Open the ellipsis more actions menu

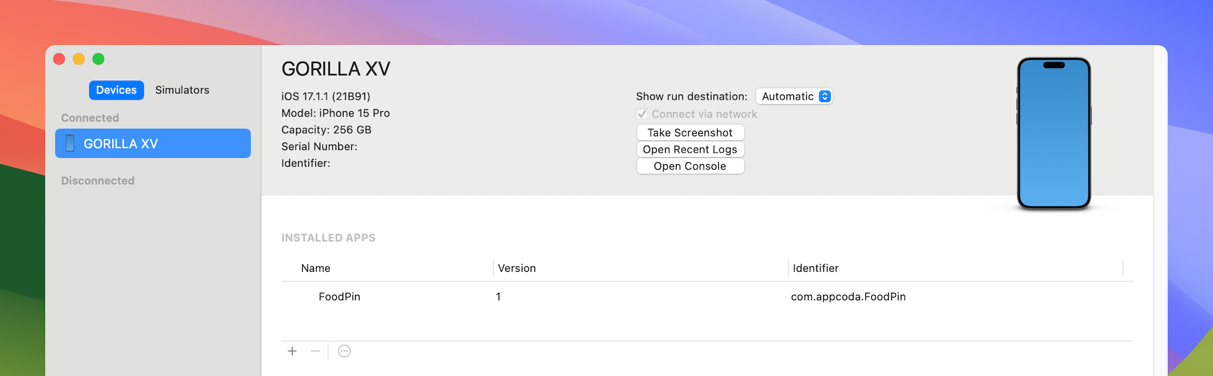point(344,351)
